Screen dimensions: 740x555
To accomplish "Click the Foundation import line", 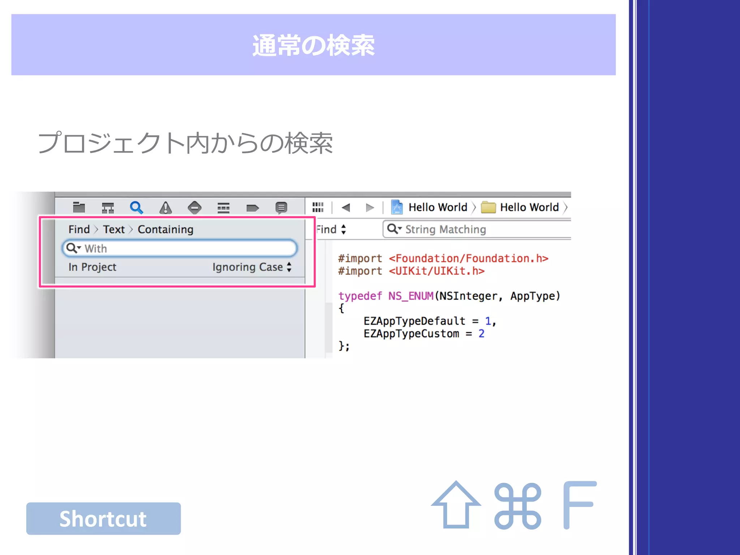I will click(443, 259).
